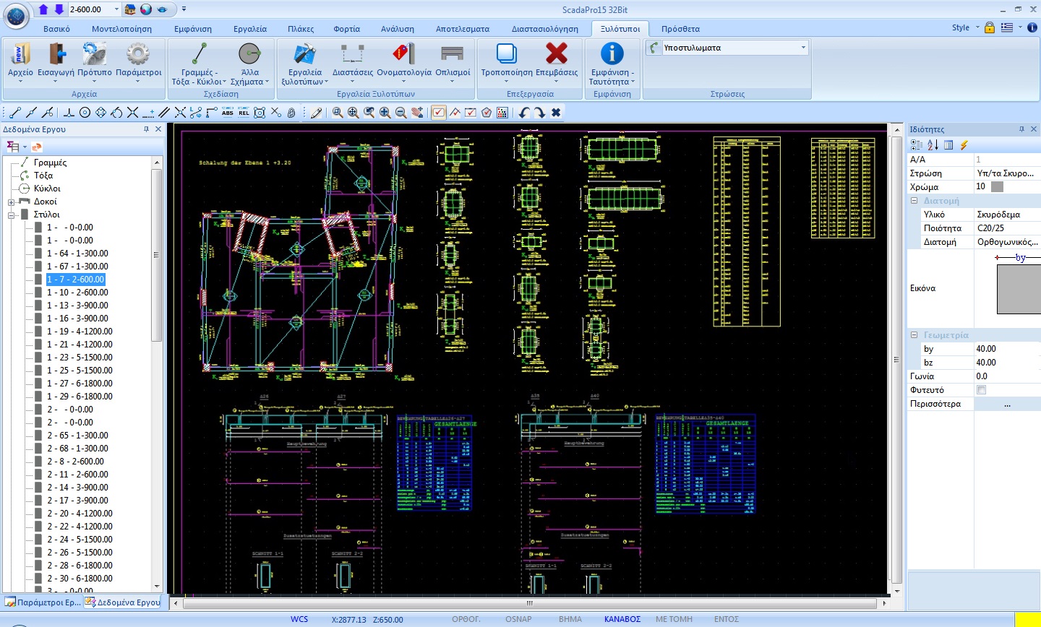Pin the Ιδιότητες panel with pushpin
The height and width of the screenshot is (627, 1041).
pos(1021,129)
